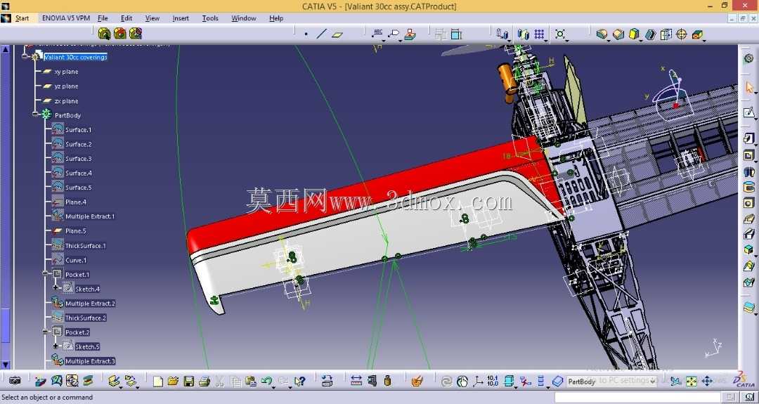Select Multiple Extract.1 in the tree
This screenshot has width=759, height=404.
pyautogui.click(x=90, y=216)
